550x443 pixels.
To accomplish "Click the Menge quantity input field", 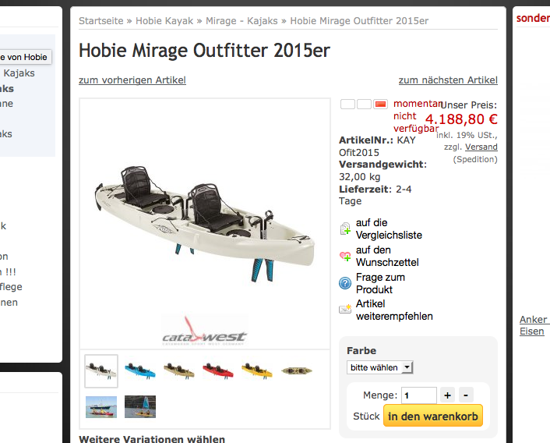I will [419, 395].
